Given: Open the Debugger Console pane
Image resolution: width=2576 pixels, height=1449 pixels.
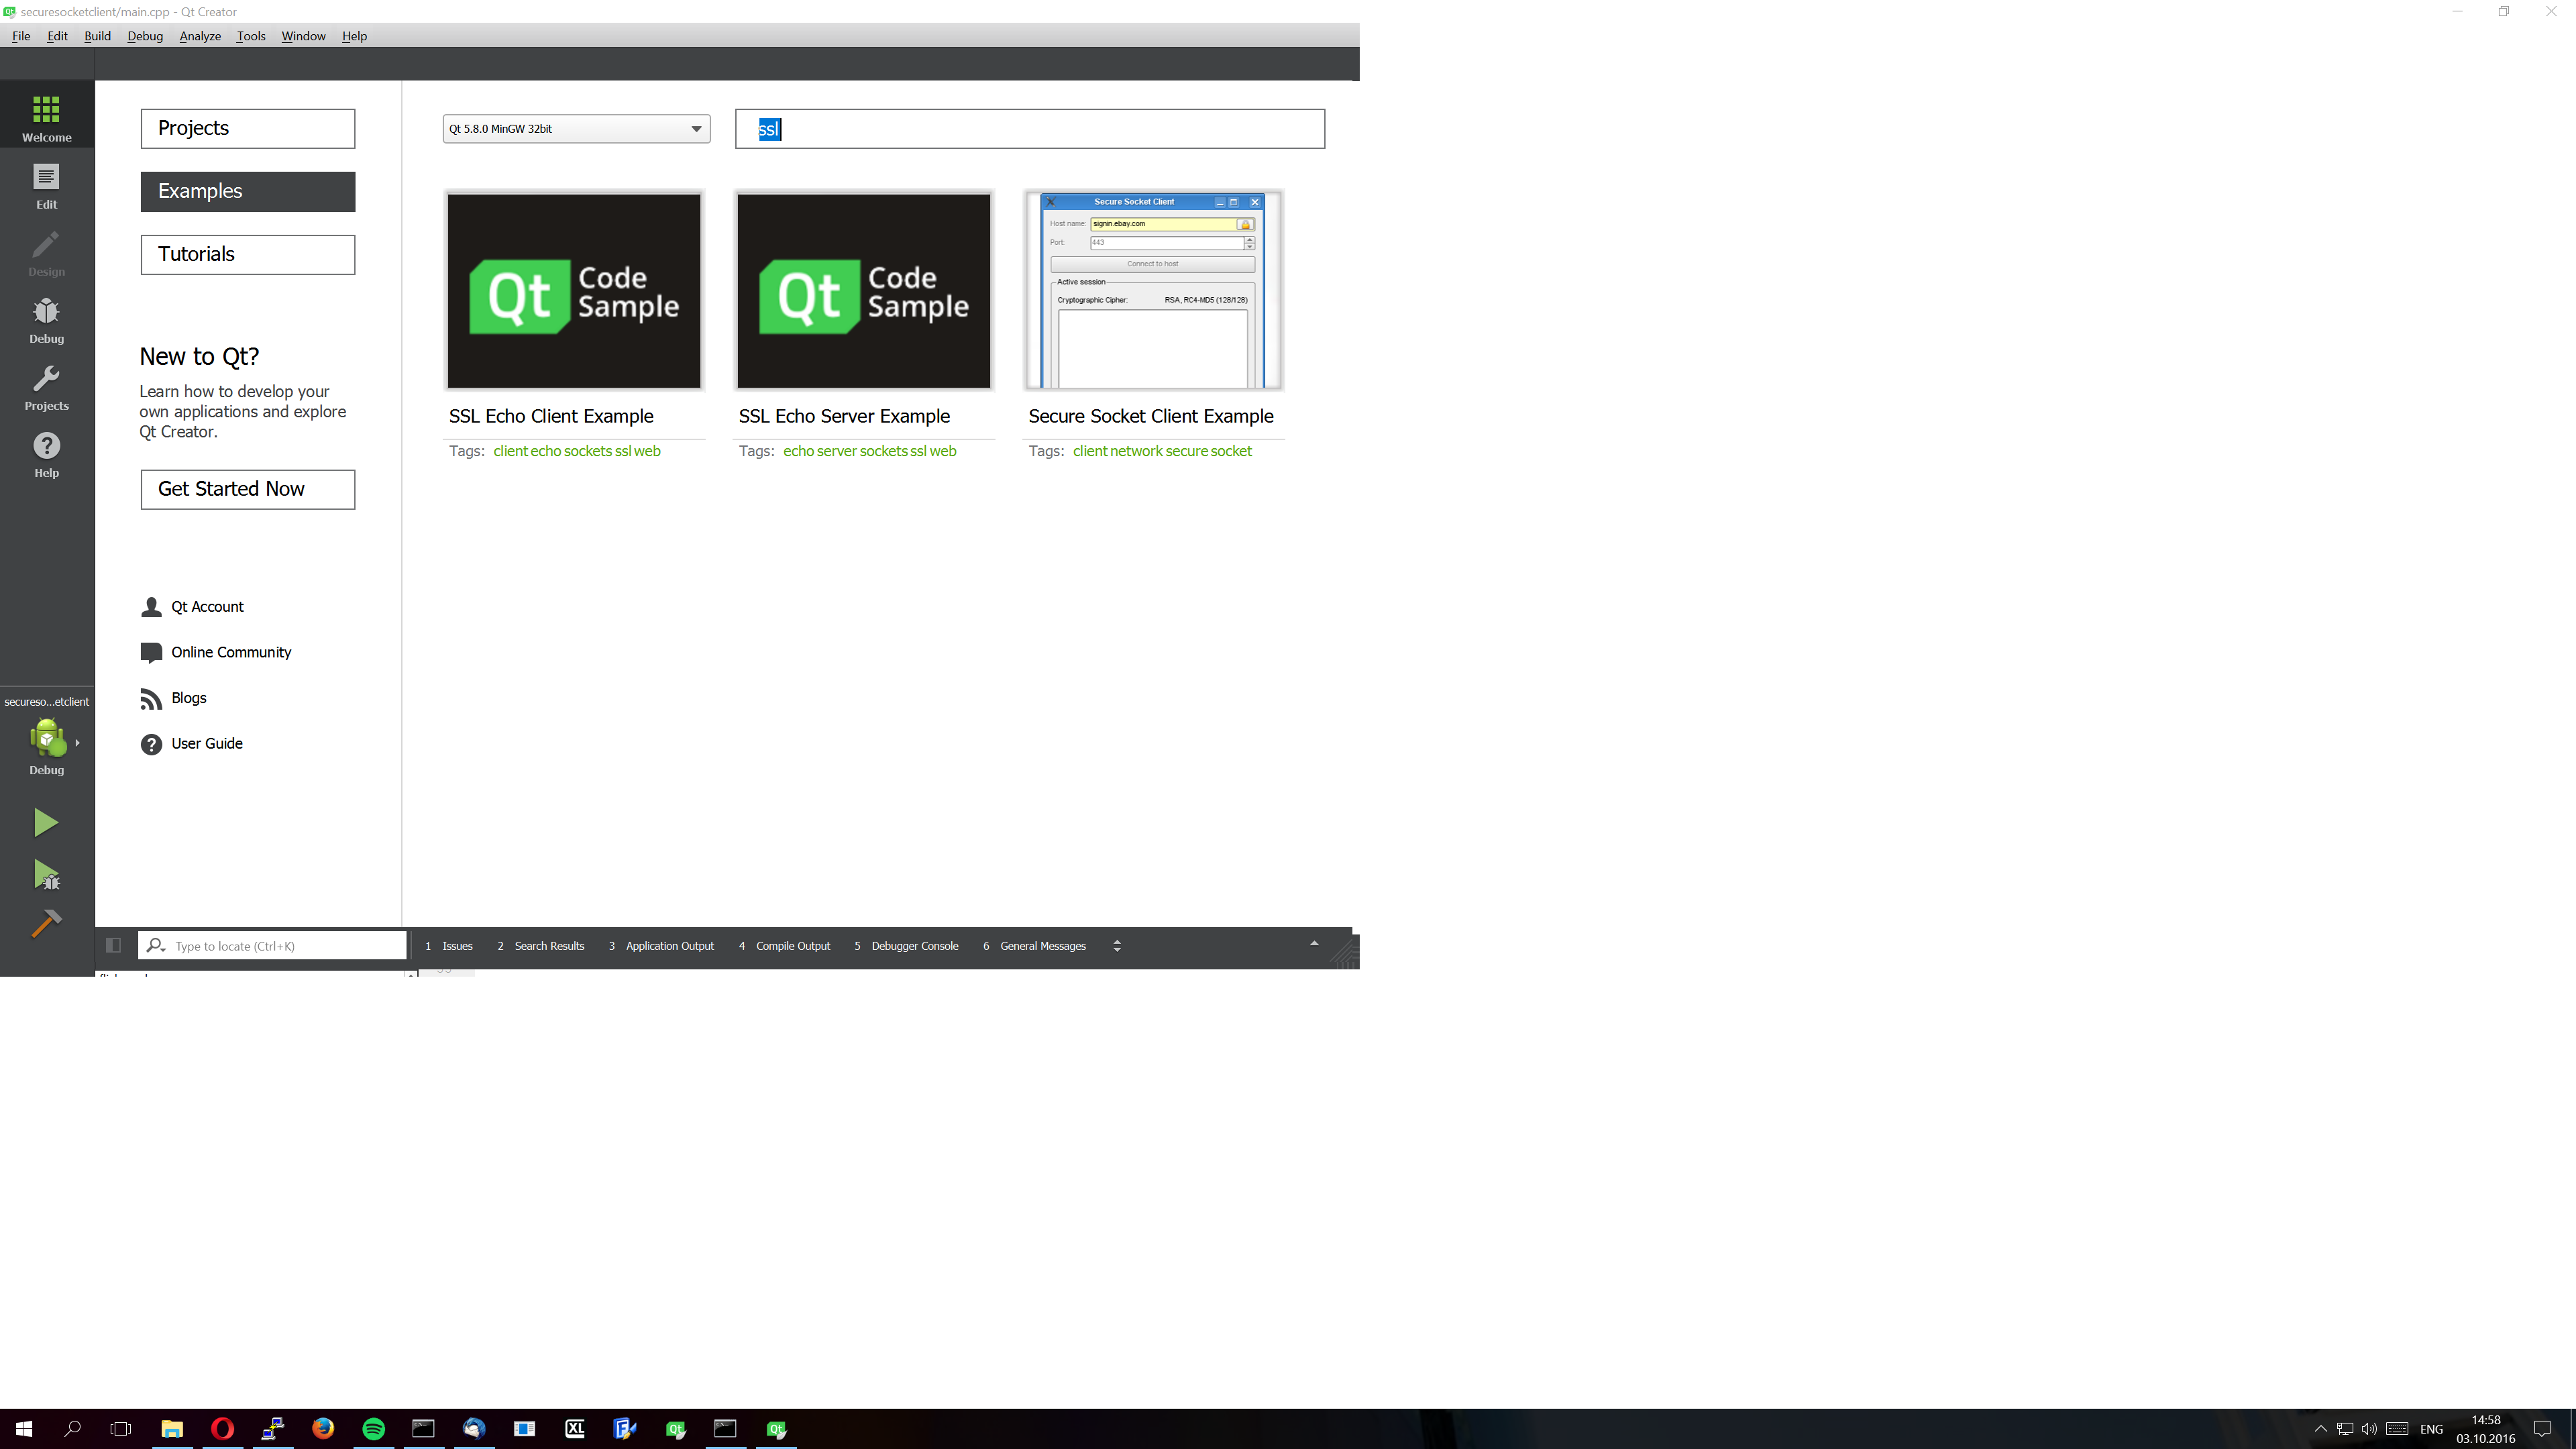Looking at the screenshot, I should 906,946.
